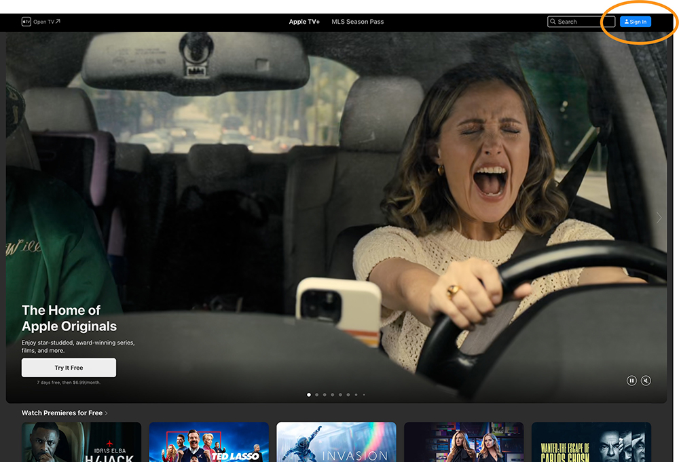Select the first carousel page dot
The width and height of the screenshot is (679, 462).
tap(309, 394)
